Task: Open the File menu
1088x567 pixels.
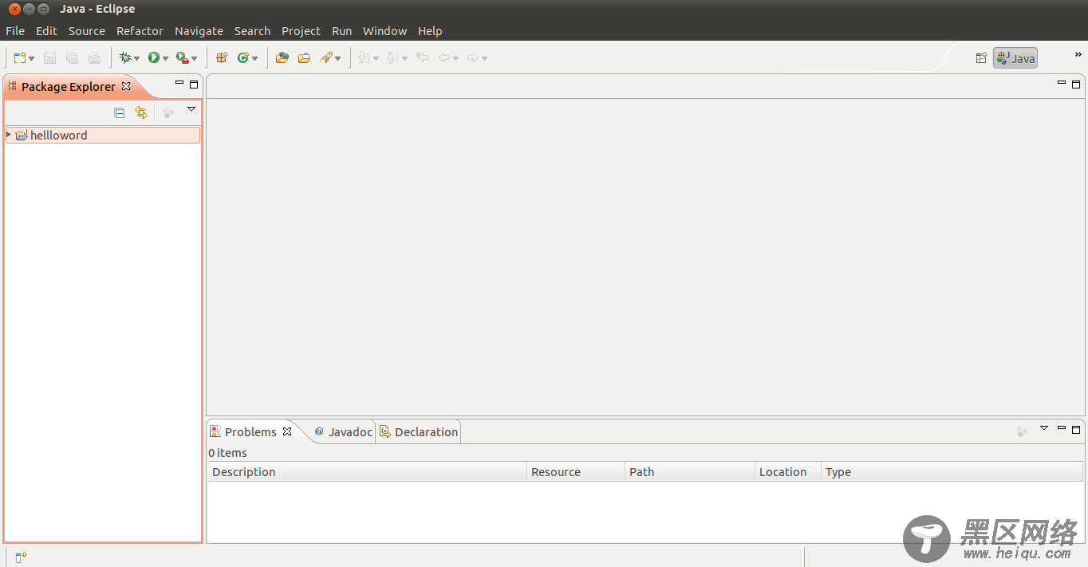Action: click(x=15, y=31)
